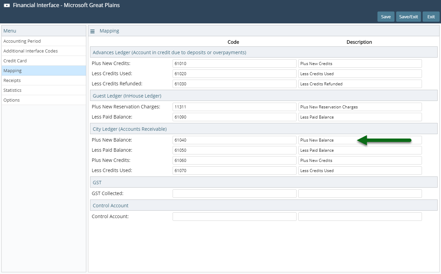
Task: Click Guest Ledger Less Paid Balance code 61090
Action: (x=234, y=117)
